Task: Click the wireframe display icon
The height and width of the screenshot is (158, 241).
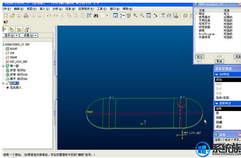Action: [x=185, y=16]
